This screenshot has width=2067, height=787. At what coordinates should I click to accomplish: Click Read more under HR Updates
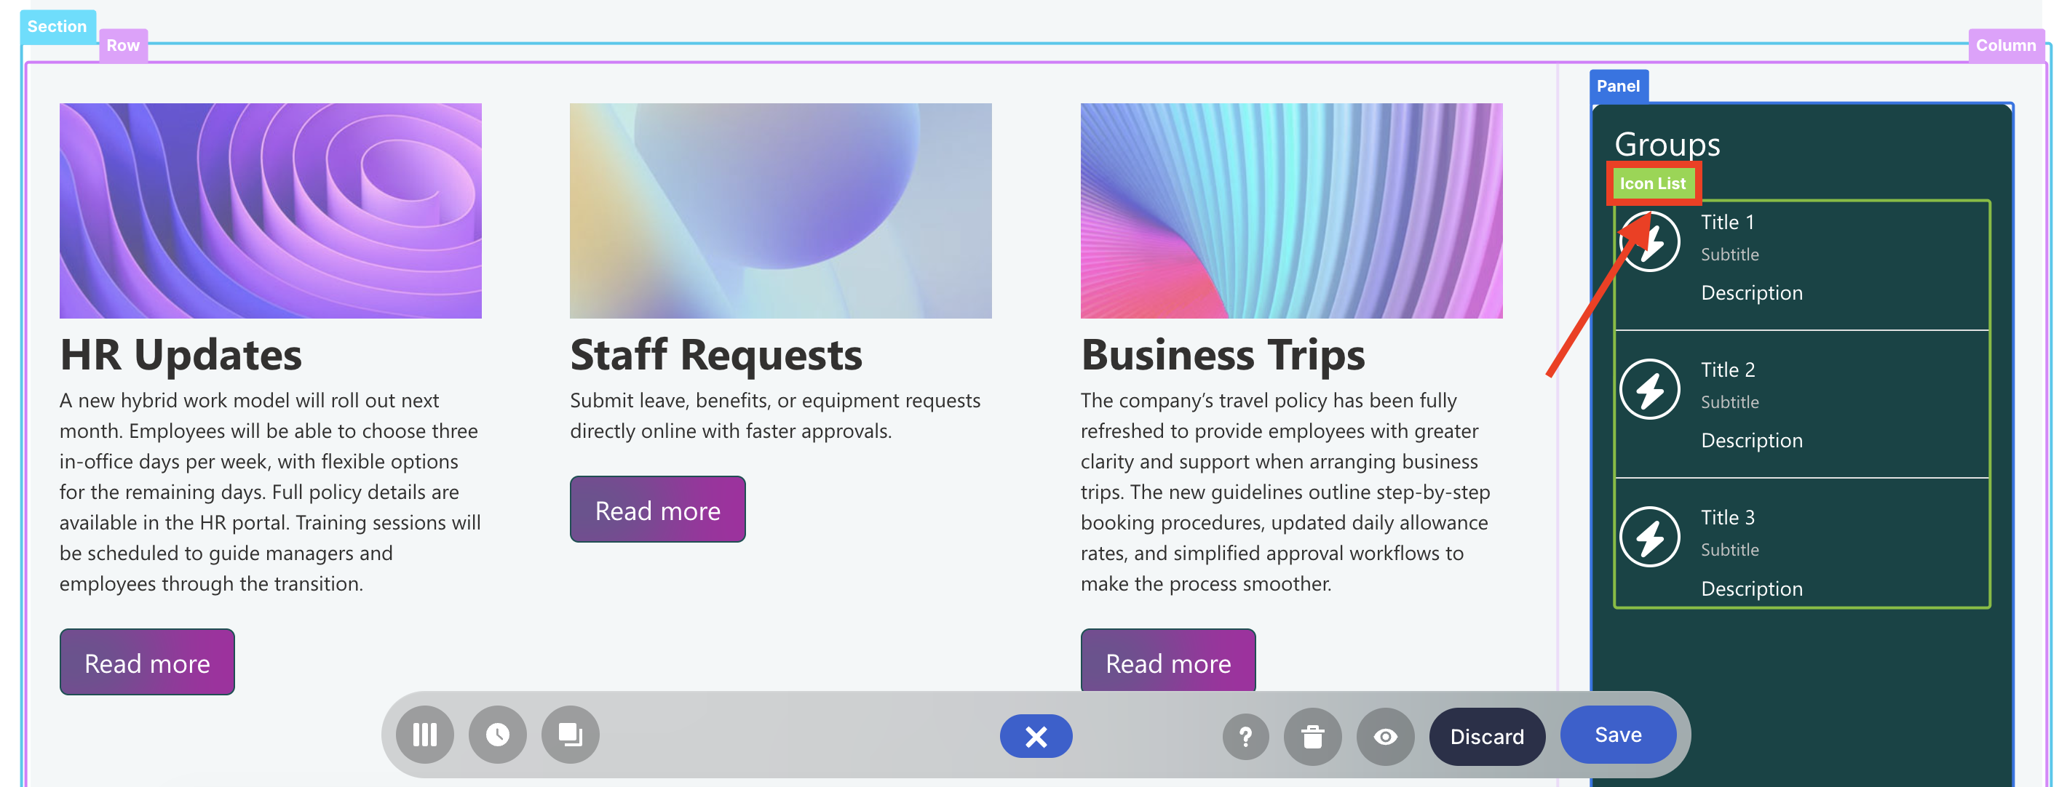click(147, 663)
